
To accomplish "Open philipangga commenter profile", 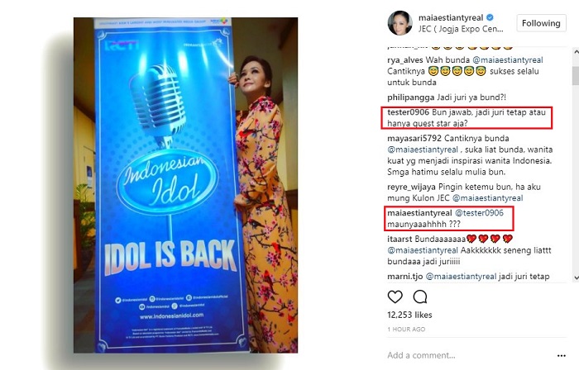I will pyautogui.click(x=410, y=97).
